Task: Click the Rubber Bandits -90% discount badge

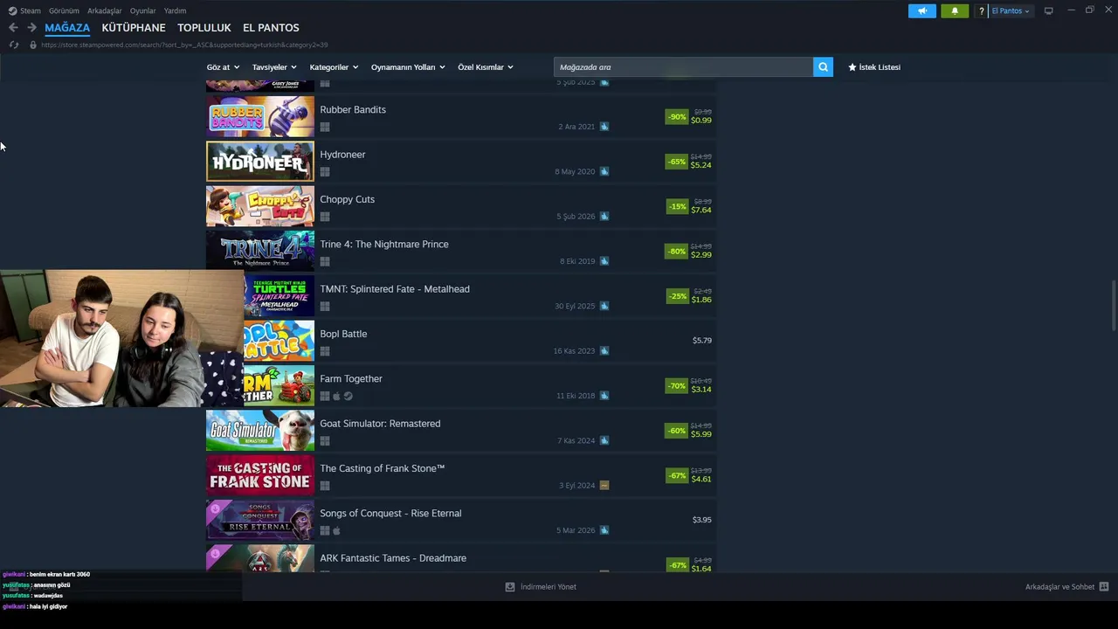Action: (x=677, y=117)
